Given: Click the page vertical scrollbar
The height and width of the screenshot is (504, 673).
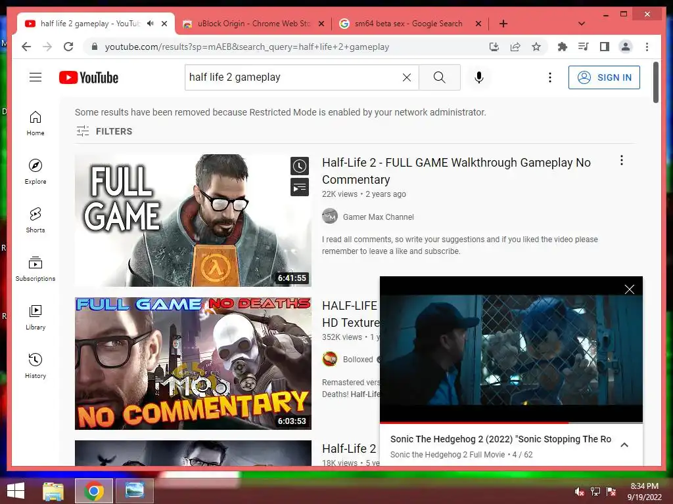Looking at the screenshot, I should [x=655, y=83].
